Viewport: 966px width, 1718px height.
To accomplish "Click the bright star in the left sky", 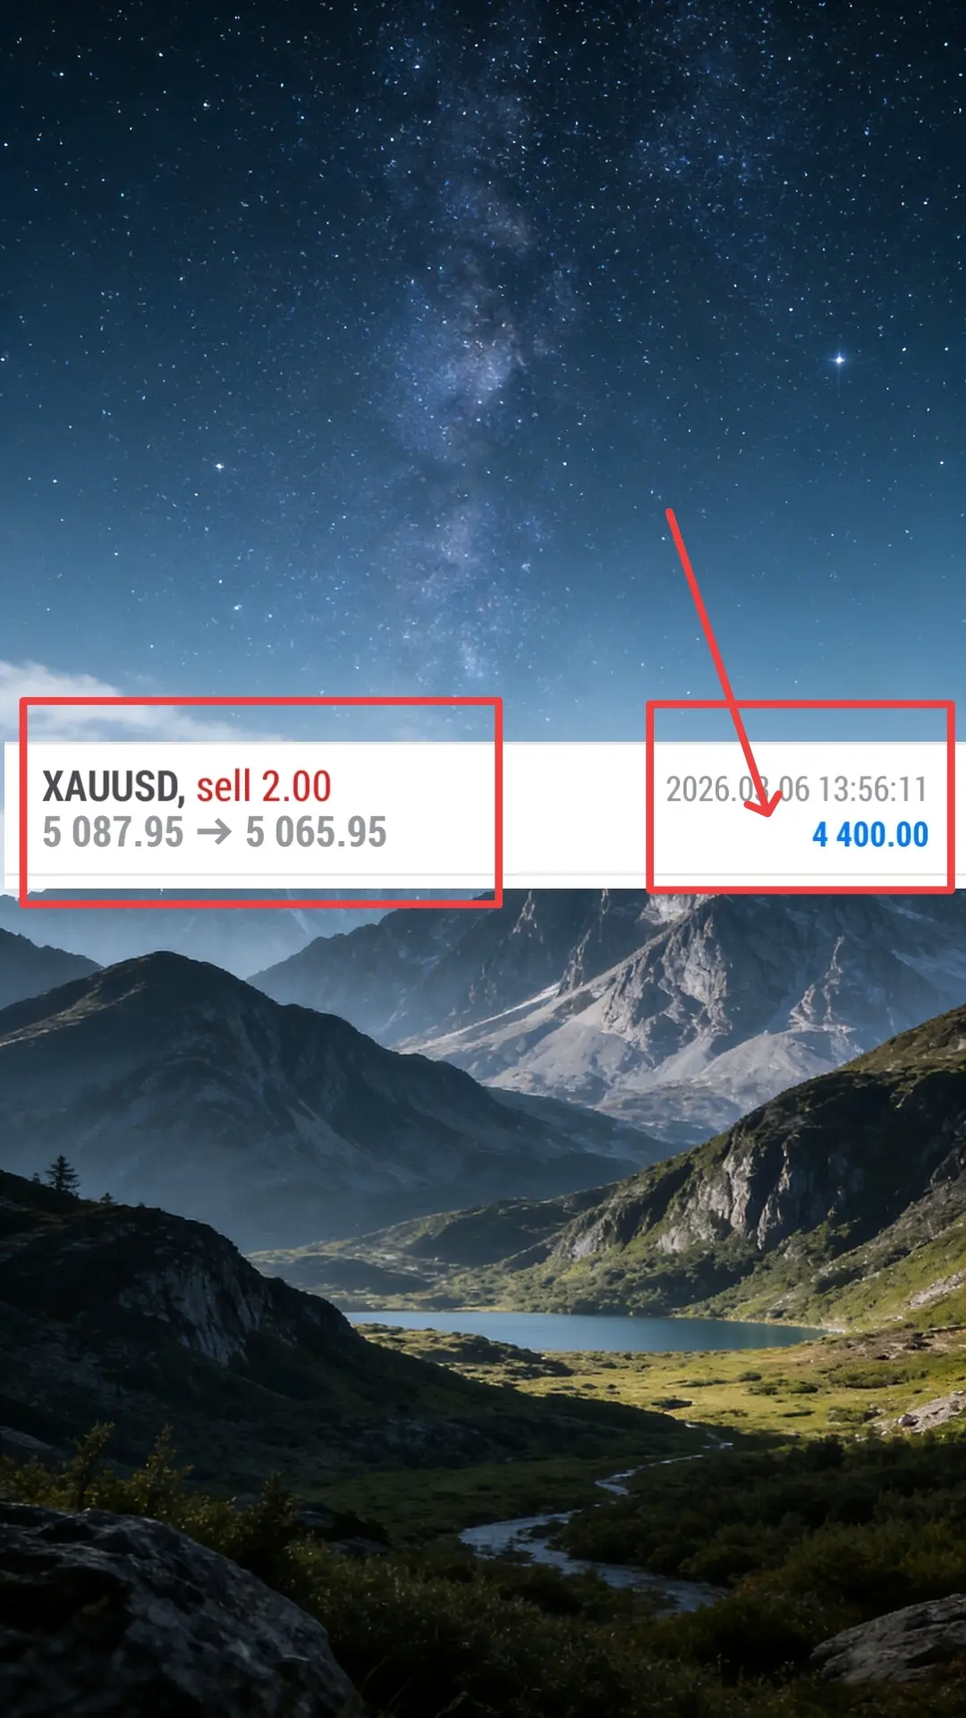I will pyautogui.click(x=219, y=466).
